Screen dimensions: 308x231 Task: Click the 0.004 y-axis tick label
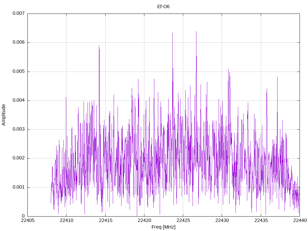[x=19, y=100]
